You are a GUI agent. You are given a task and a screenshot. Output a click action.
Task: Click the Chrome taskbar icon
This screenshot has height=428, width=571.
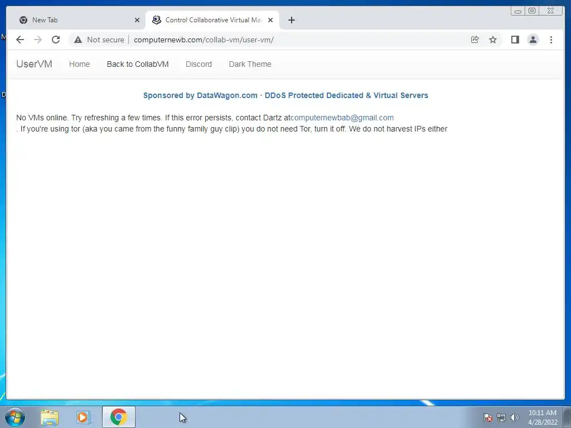[118, 417]
